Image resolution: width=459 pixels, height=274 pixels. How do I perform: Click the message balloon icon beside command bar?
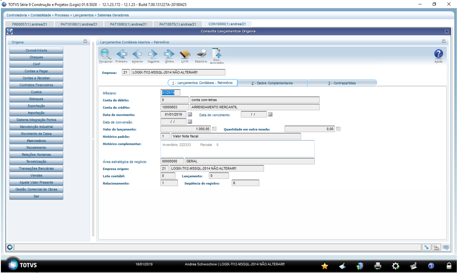(446, 247)
